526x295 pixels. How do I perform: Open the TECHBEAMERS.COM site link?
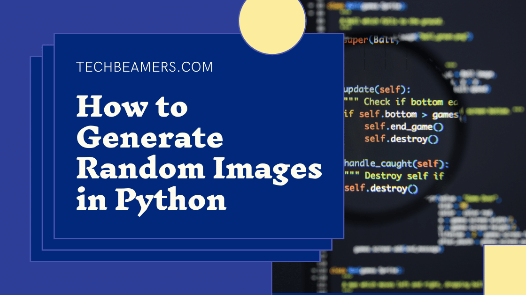pos(144,67)
